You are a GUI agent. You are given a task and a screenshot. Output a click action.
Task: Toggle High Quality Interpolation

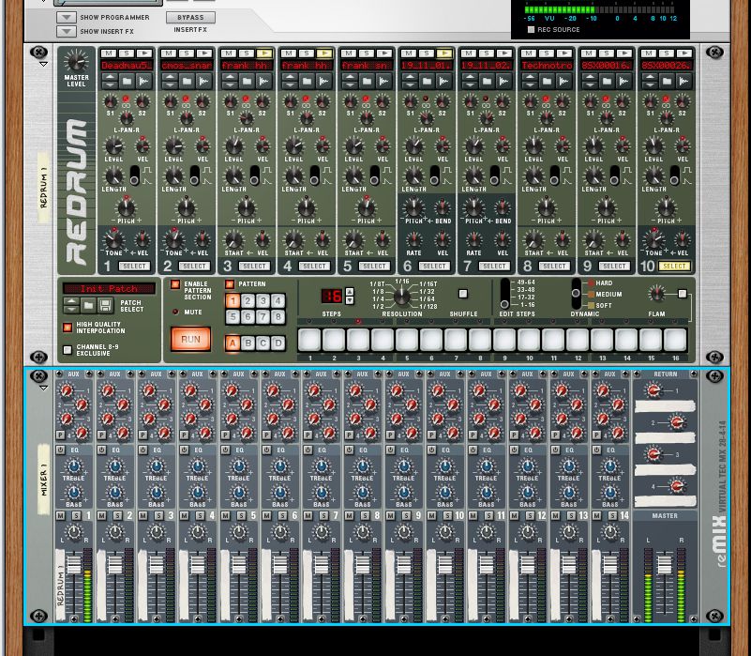click(x=68, y=328)
